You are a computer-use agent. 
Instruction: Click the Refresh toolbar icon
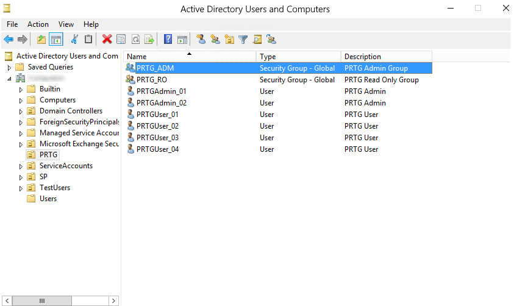(135, 40)
